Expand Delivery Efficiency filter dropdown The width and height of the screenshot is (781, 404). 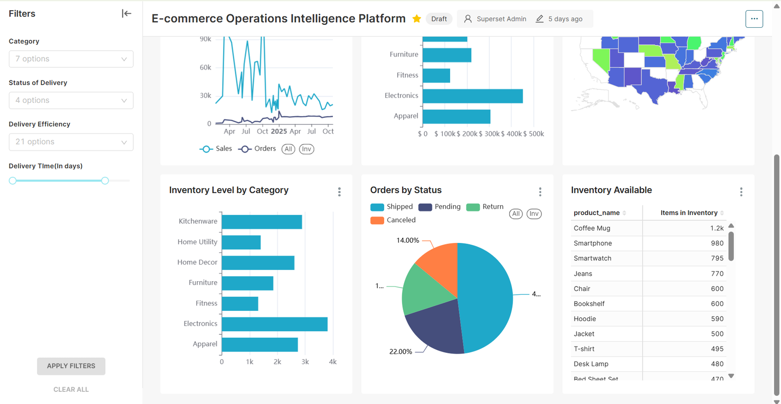[x=71, y=142]
